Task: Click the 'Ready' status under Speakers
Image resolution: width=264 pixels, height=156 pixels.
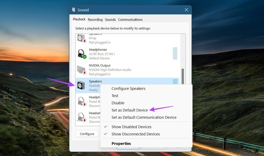Action: tap(93, 90)
